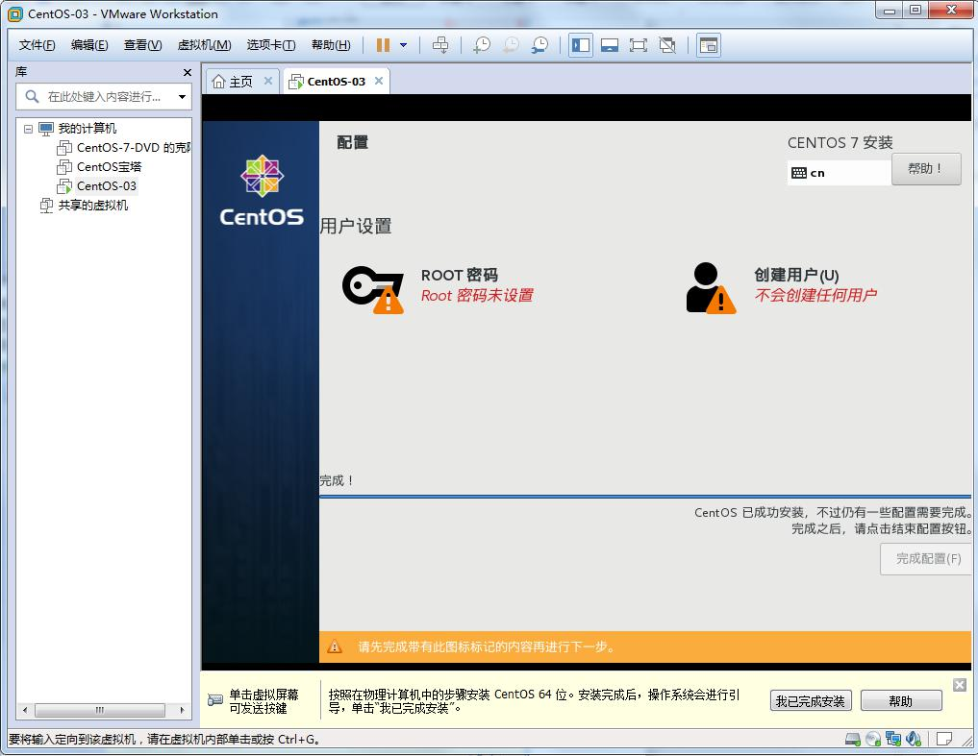978x756 pixels.
Task: Click the CD/DVD drive status icon
Action: point(873,739)
